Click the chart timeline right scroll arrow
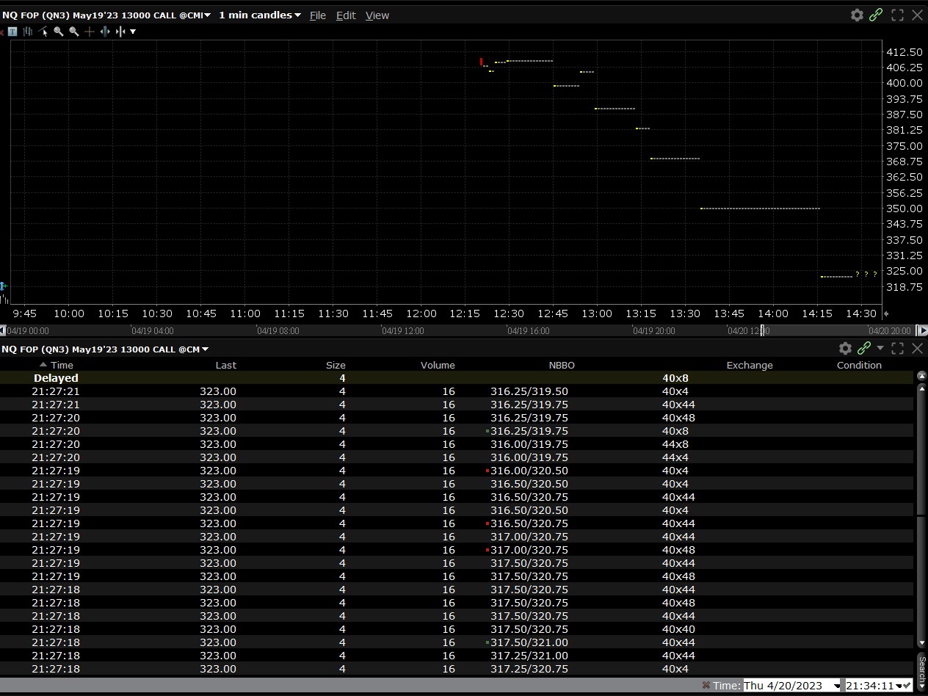The image size is (928, 696). tap(923, 330)
